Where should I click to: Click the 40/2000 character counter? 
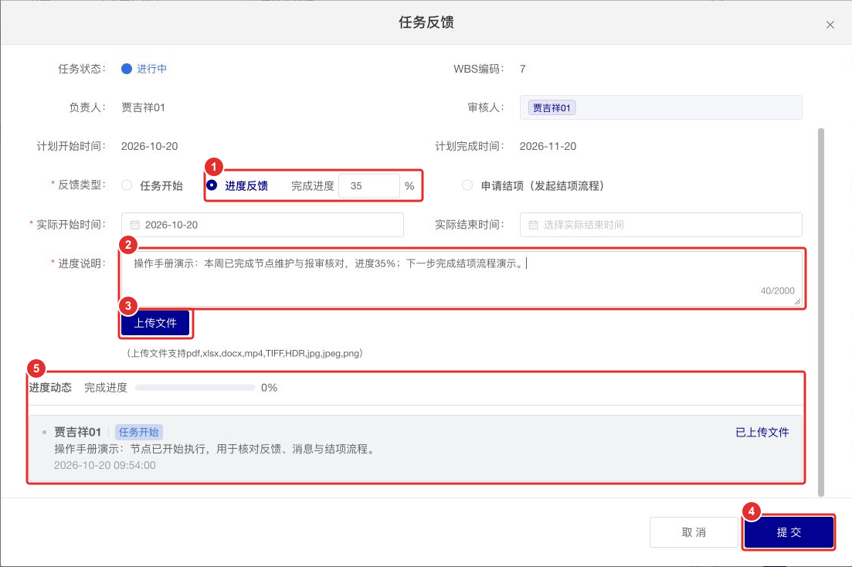click(777, 291)
